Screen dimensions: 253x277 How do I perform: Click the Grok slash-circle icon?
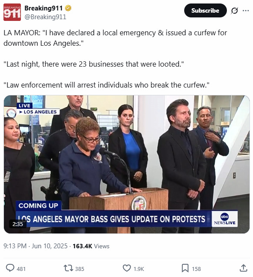pyautogui.click(x=234, y=10)
